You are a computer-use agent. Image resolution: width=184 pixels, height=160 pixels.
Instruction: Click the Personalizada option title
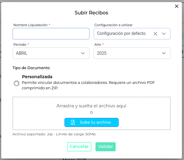click(x=37, y=77)
